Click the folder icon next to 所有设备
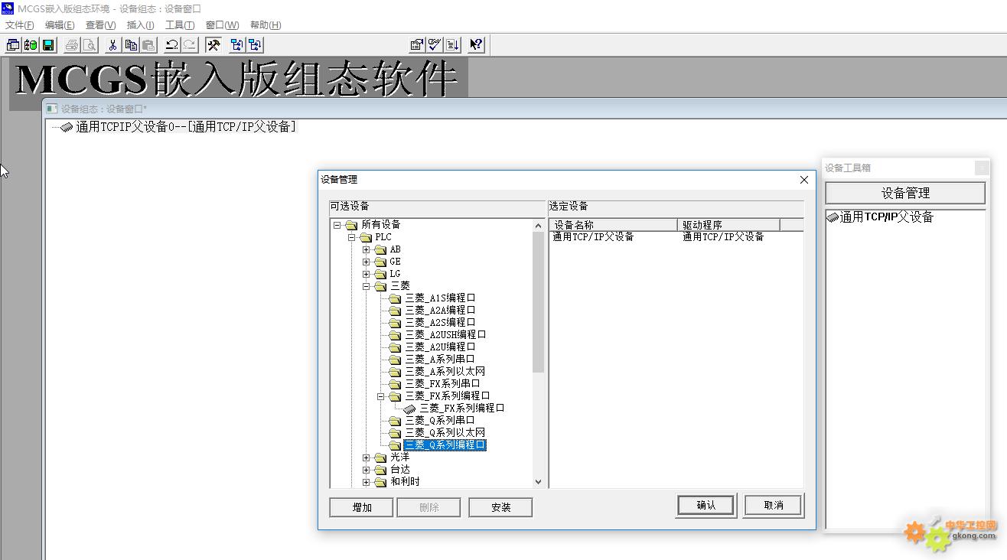Viewport: 1007px width, 560px height. pos(351,225)
